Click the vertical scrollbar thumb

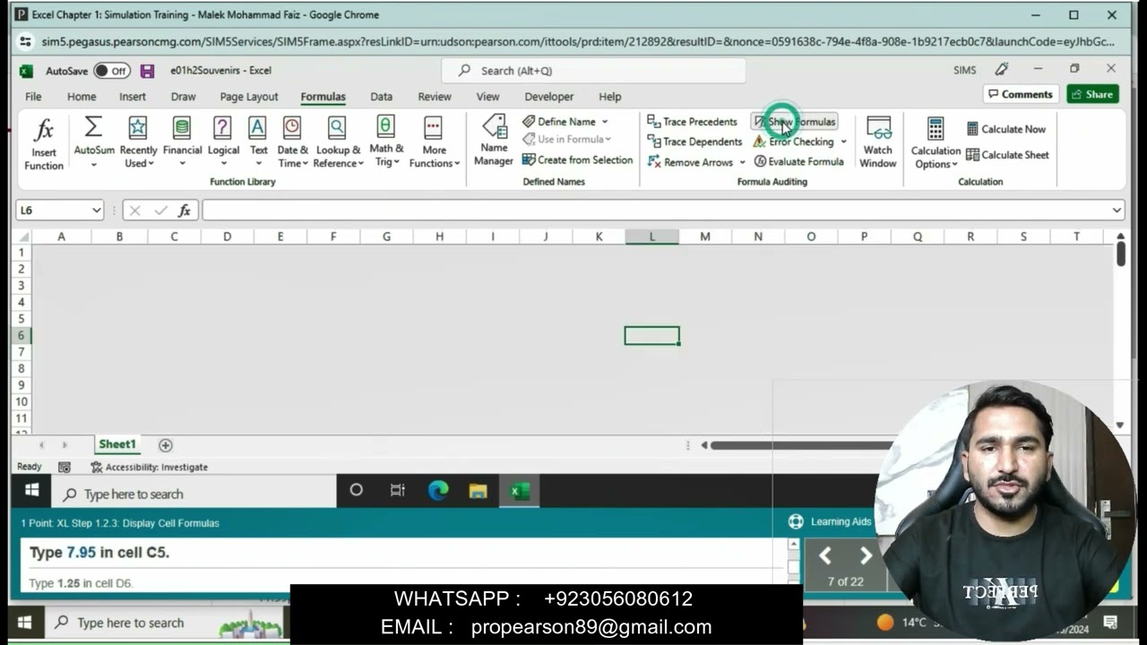pyautogui.click(x=1121, y=254)
